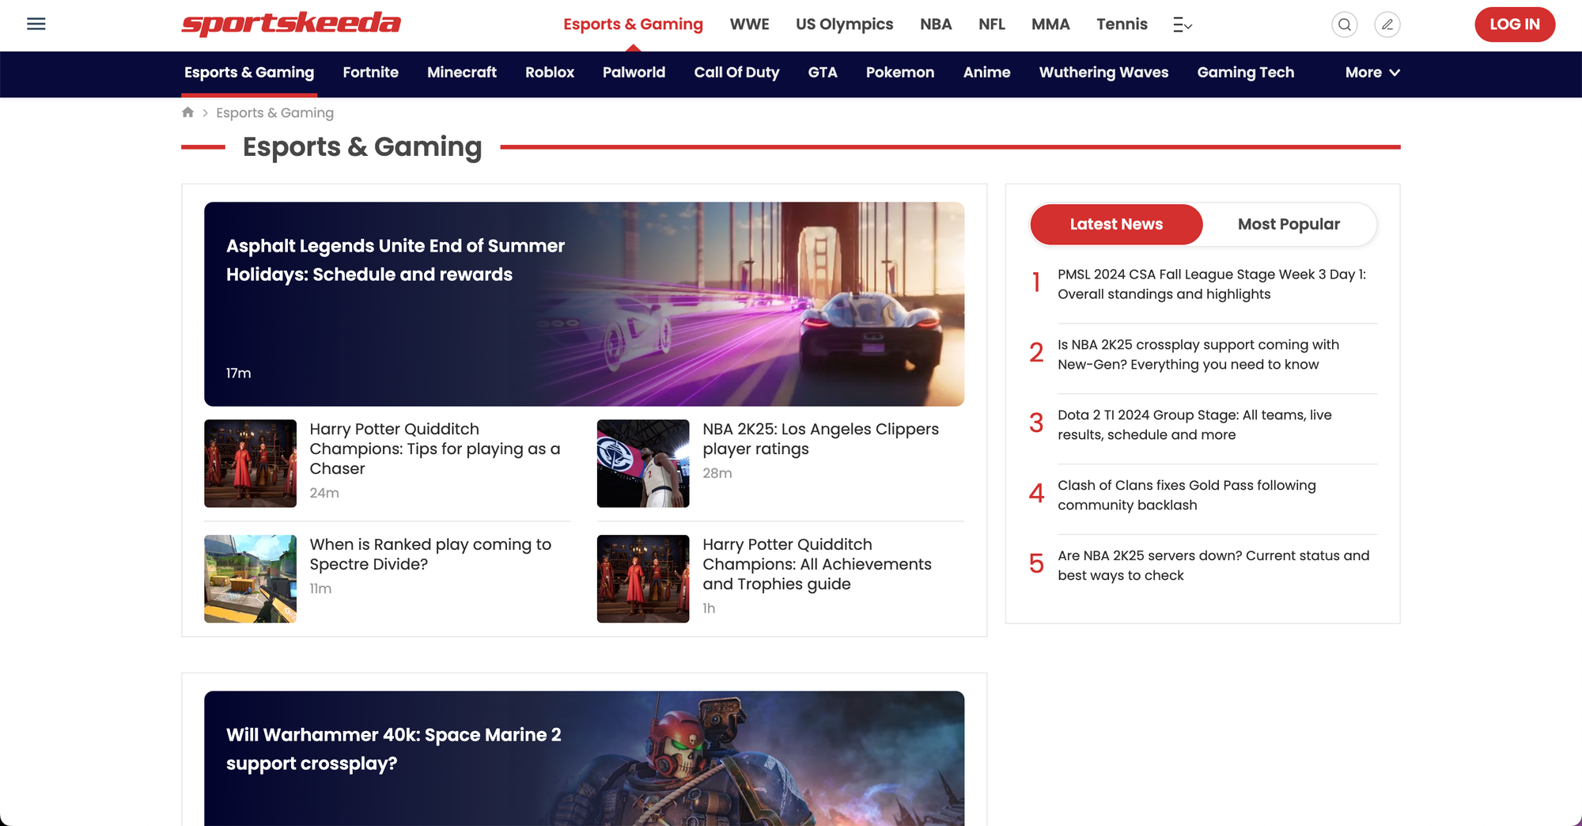The height and width of the screenshot is (826, 1582).
Task: Click the Spectre Divide article thumbnail
Action: click(x=250, y=578)
